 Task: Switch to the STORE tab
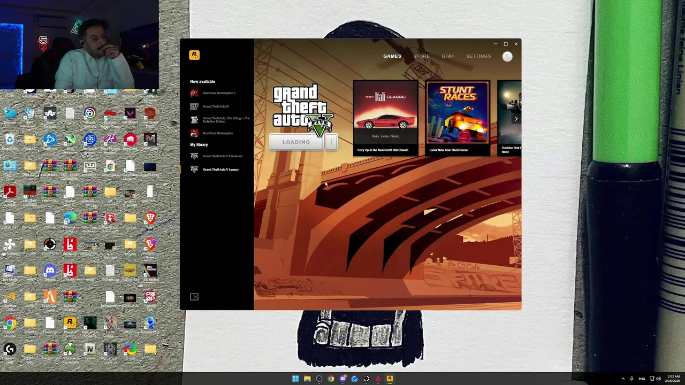tap(421, 56)
